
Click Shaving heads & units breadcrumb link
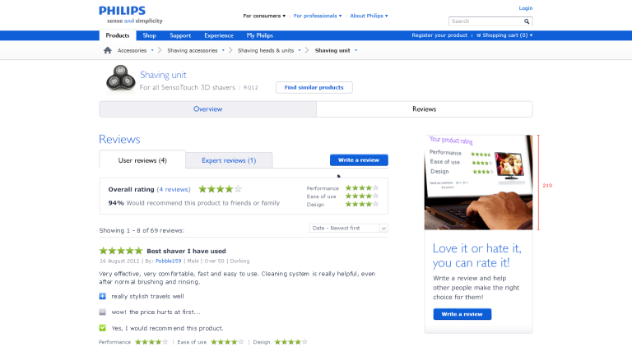[x=266, y=50]
